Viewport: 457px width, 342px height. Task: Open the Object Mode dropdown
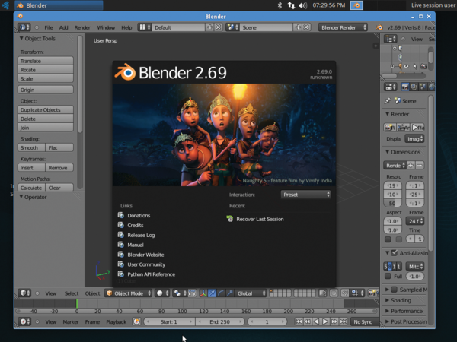click(x=128, y=293)
